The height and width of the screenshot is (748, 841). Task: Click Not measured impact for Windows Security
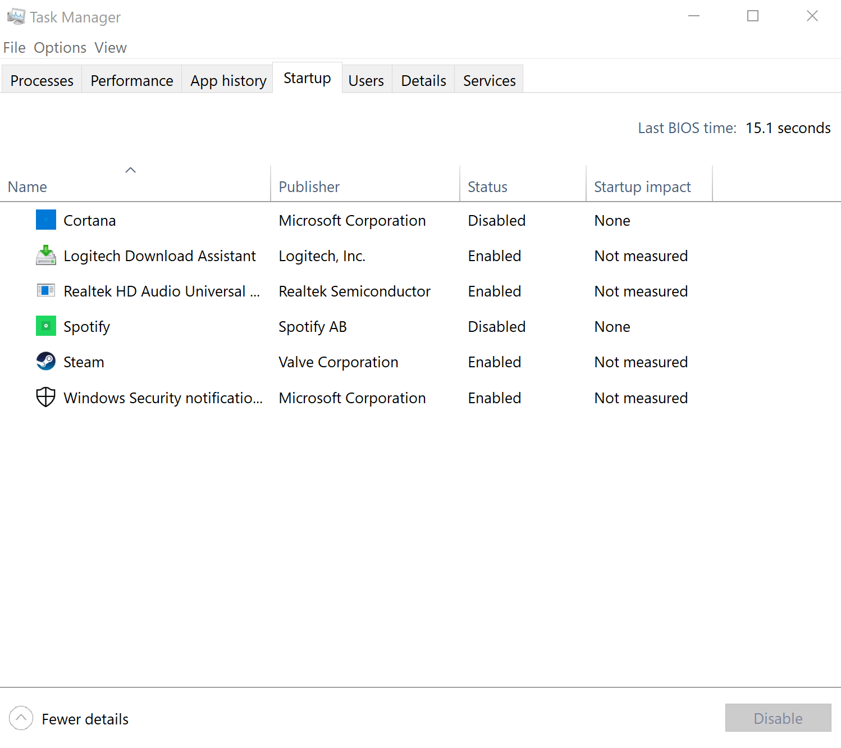[x=641, y=398]
